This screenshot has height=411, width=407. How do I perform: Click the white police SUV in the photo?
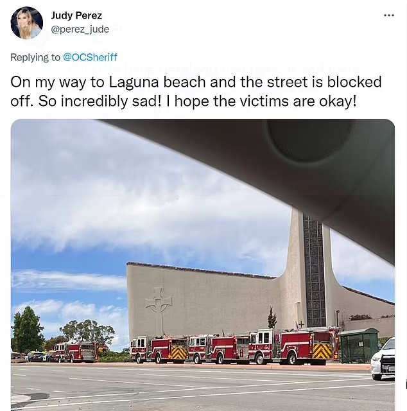point(383,359)
